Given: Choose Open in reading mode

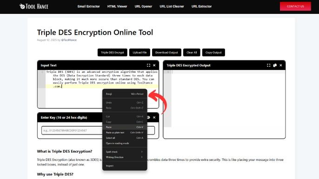Looking at the screenshot, I should pos(125,143).
